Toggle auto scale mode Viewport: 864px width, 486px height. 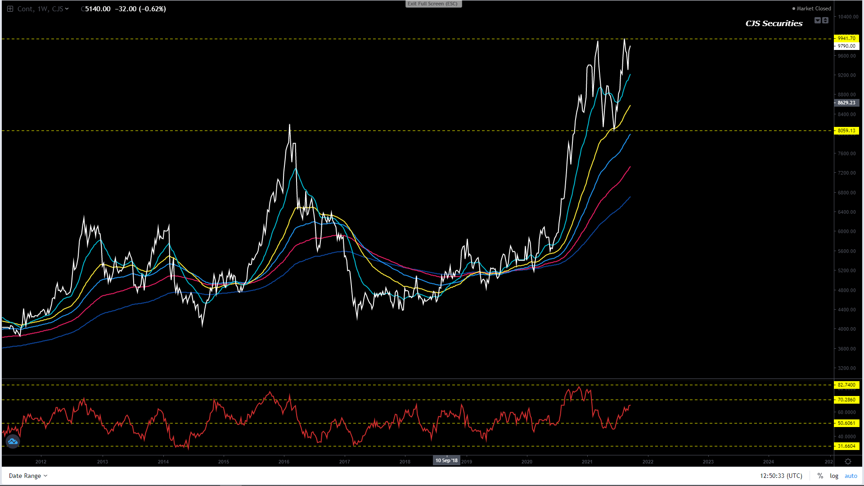click(x=850, y=476)
